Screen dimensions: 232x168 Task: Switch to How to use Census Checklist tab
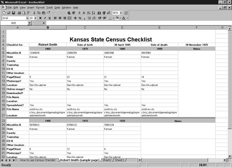click(x=37, y=160)
